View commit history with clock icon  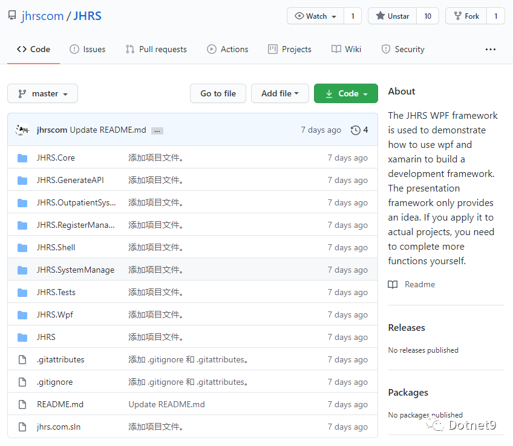tap(359, 130)
